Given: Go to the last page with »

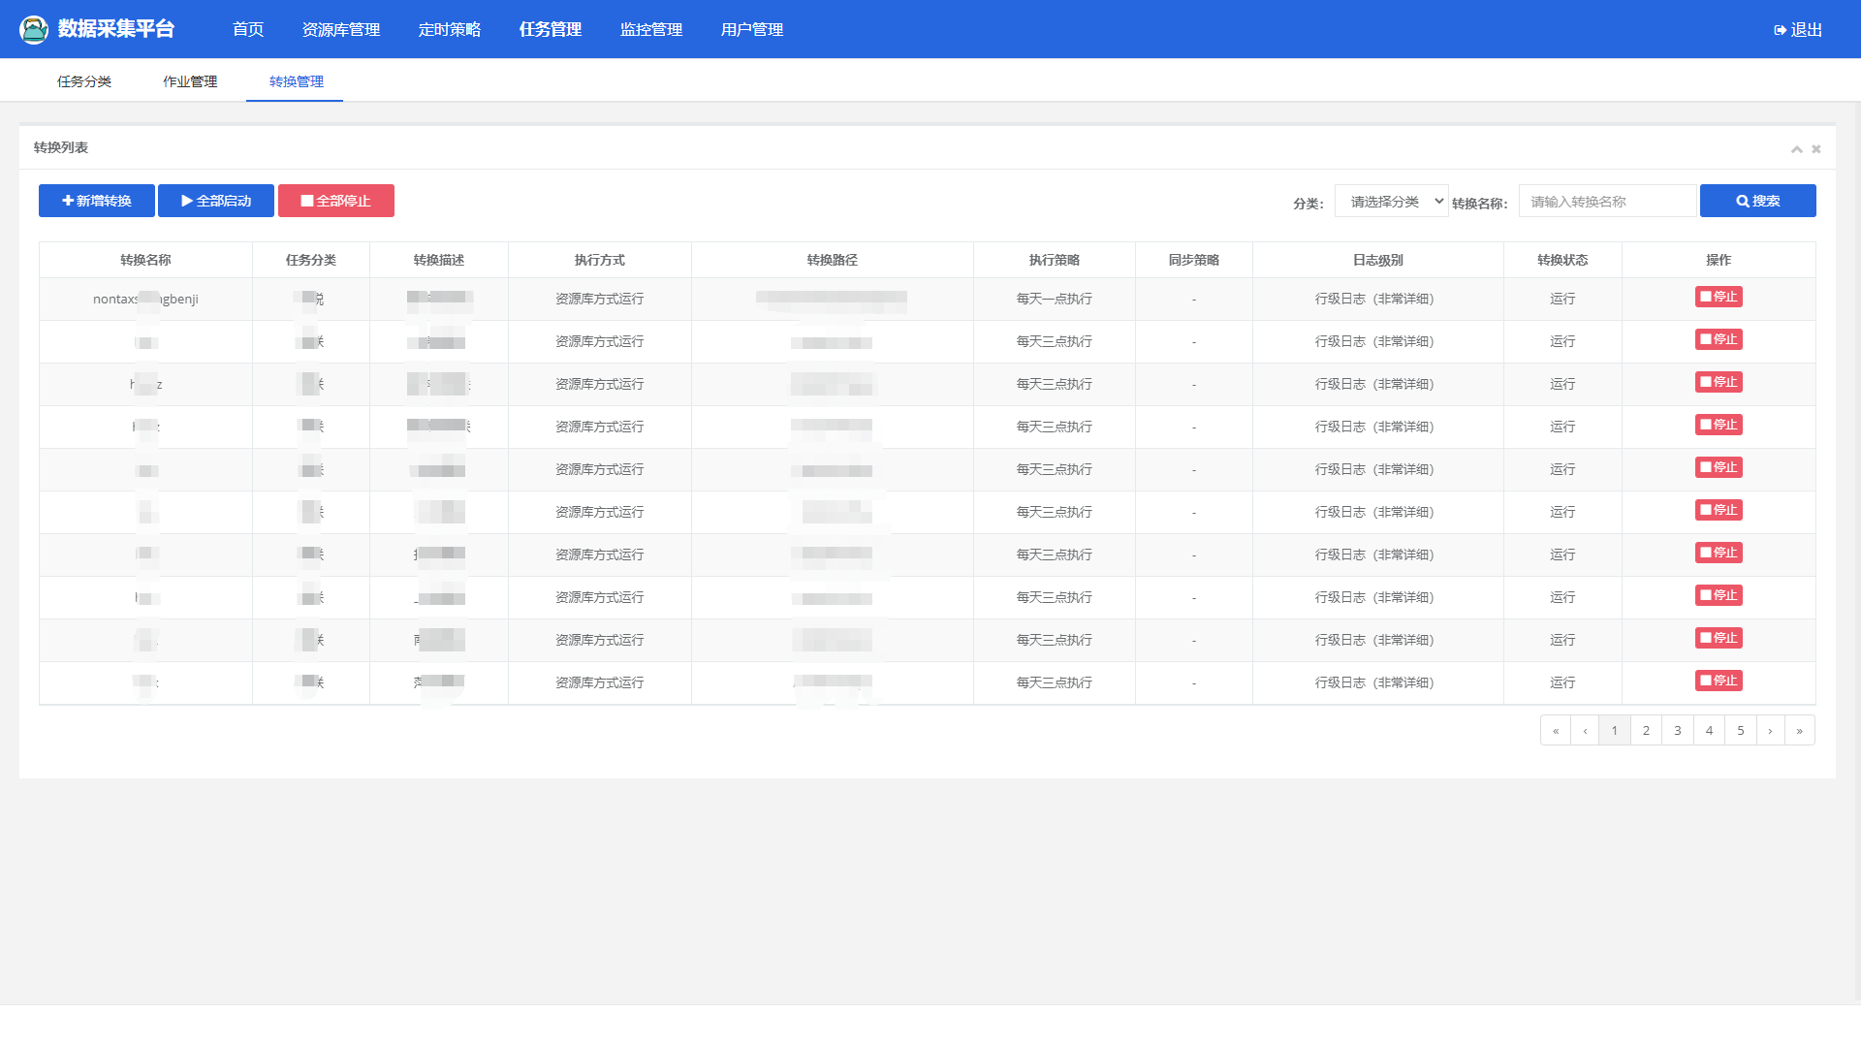Looking at the screenshot, I should (x=1800, y=731).
